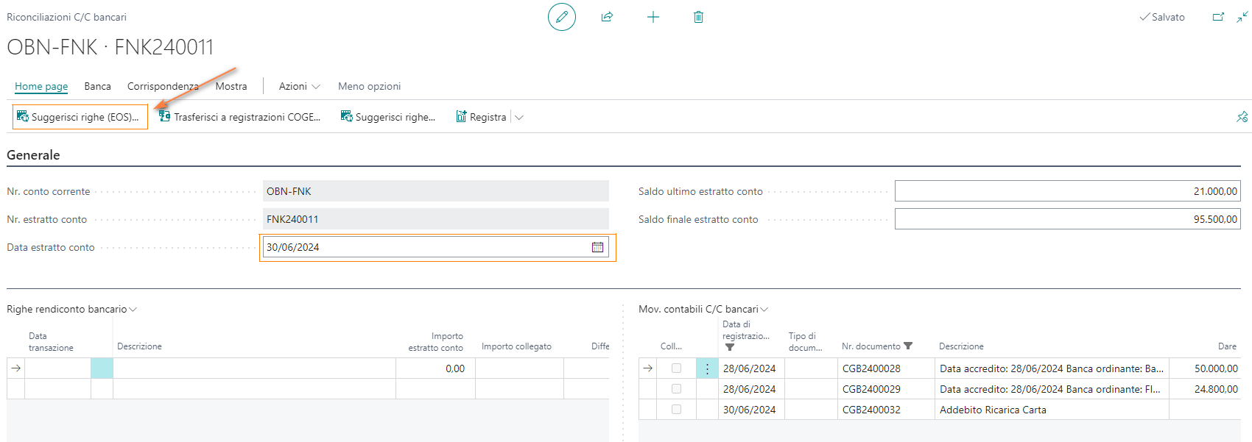This screenshot has width=1252, height=442.
Task: Open the Azioni dropdown menu
Action: [x=299, y=86]
